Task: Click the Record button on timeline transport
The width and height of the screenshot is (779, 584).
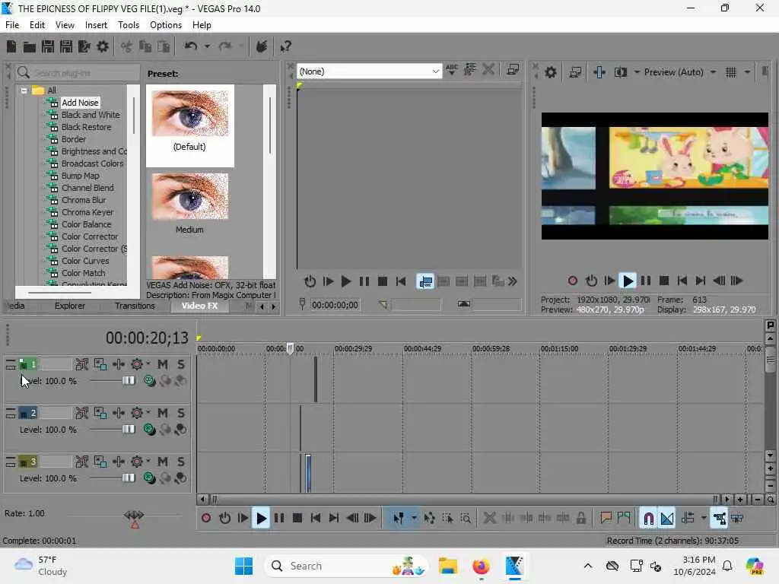Action: pyautogui.click(x=205, y=519)
